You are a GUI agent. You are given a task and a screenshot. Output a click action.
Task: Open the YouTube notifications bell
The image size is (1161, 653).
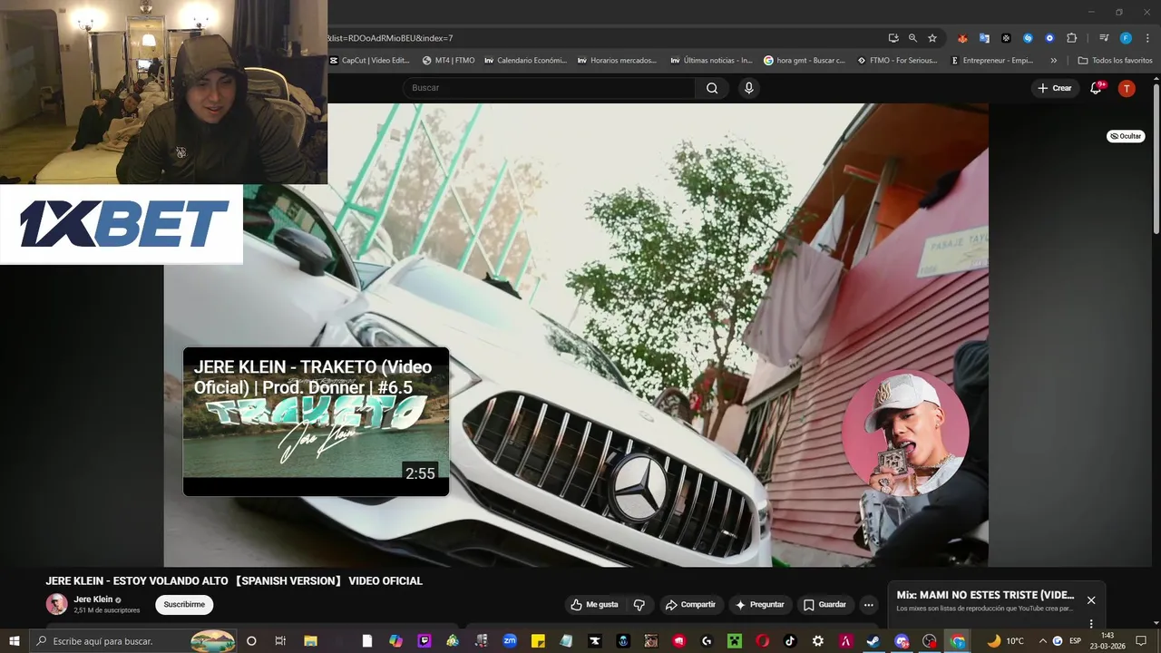1097,88
